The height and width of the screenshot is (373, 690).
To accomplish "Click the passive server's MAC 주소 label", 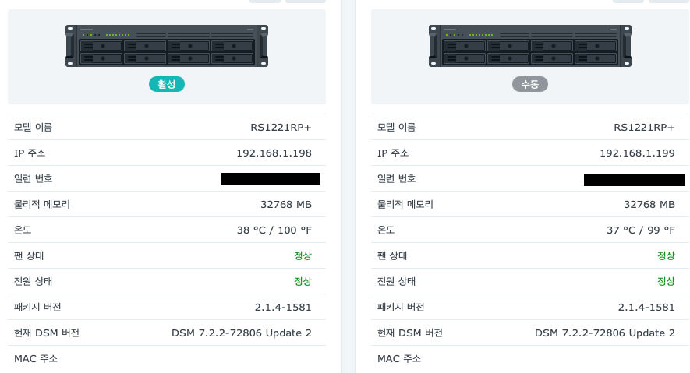I will click(399, 358).
